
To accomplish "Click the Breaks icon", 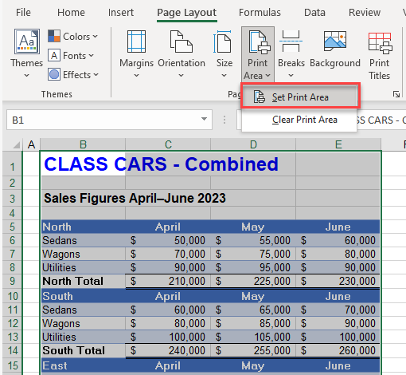I will [x=291, y=41].
